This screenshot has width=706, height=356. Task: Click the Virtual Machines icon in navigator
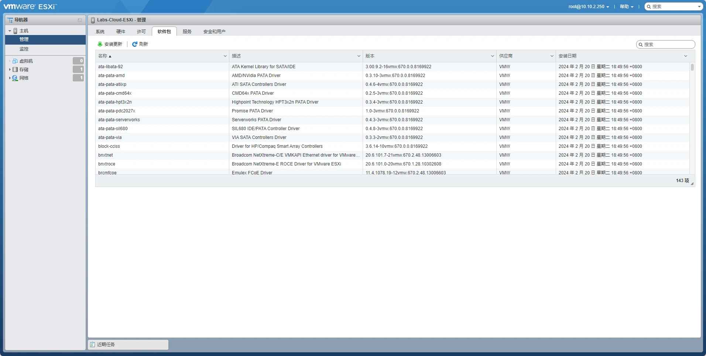[x=15, y=61]
